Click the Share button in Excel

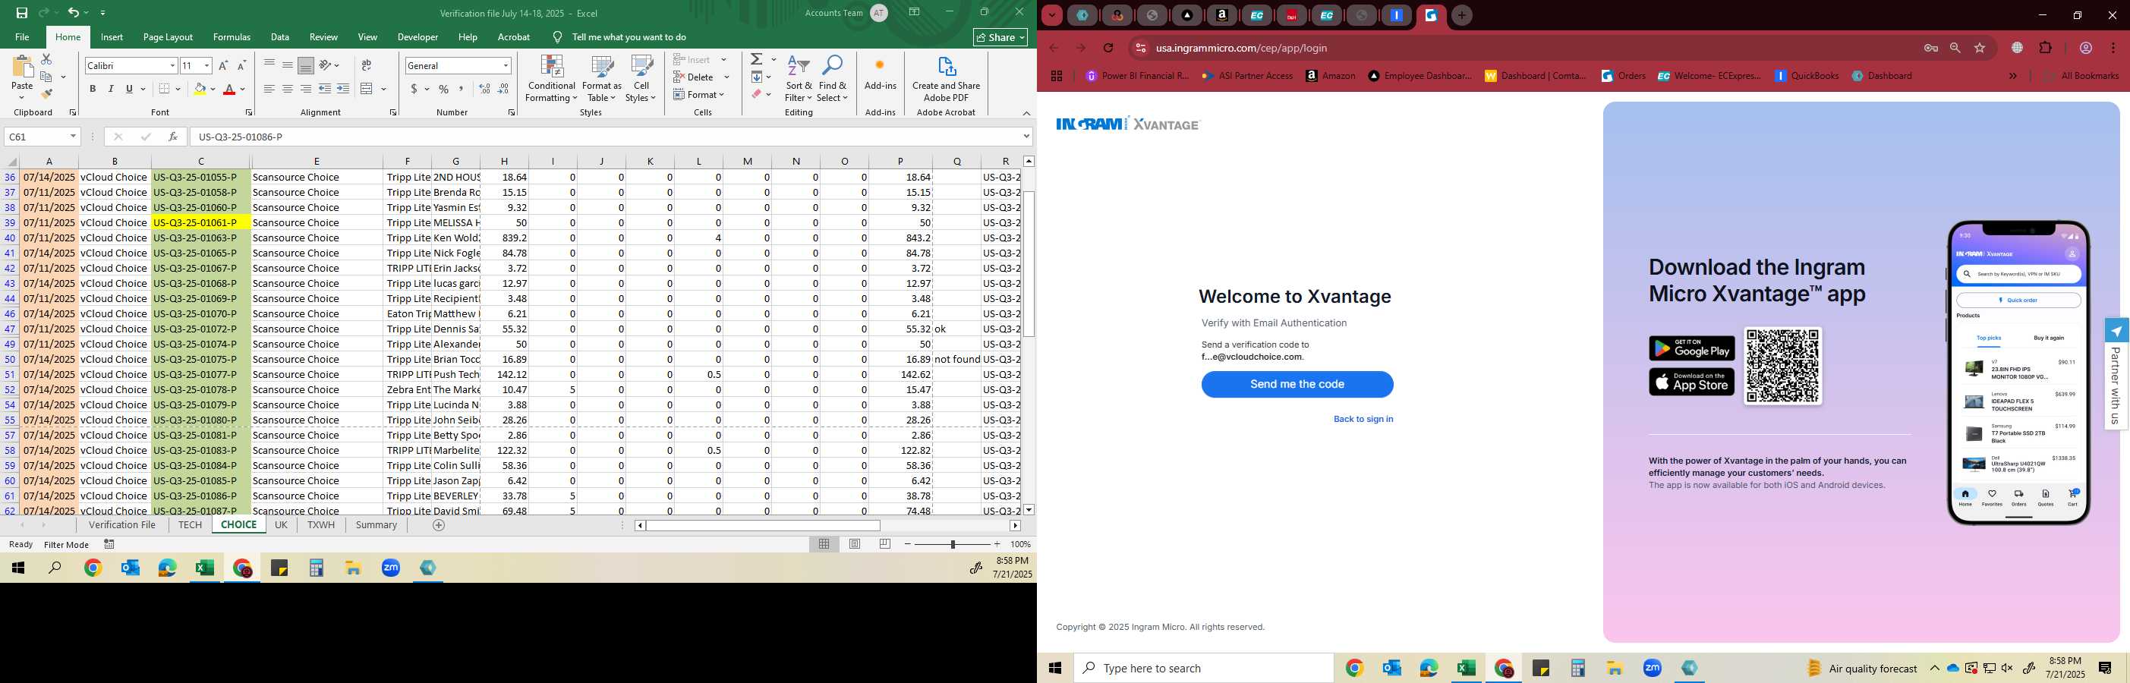[x=1000, y=37]
